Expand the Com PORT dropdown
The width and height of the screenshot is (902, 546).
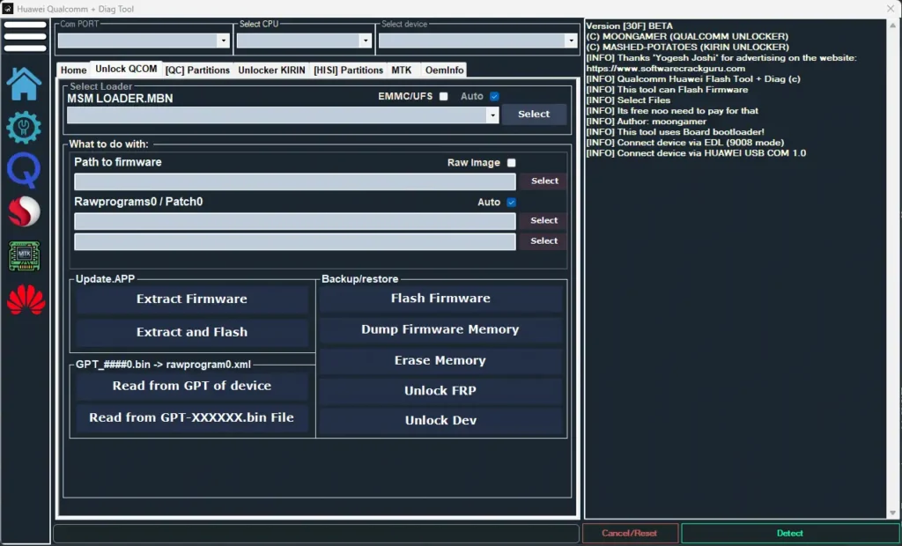point(224,41)
